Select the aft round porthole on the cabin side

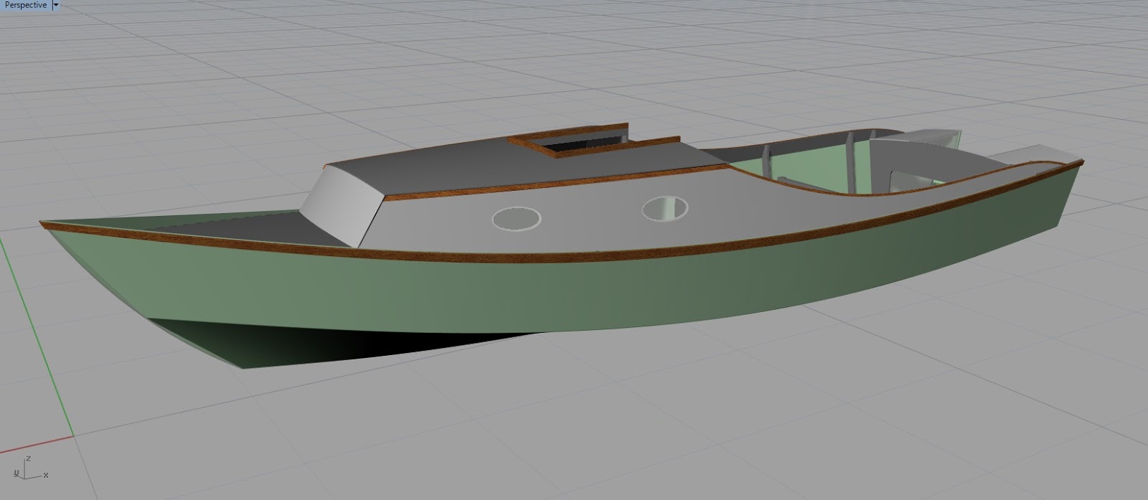665,209
